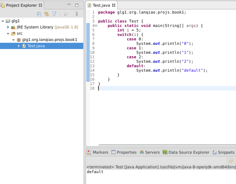Viewport: 236px width, 184px height.
Task: Click 'default:' label on line 13
Action: 136,66
